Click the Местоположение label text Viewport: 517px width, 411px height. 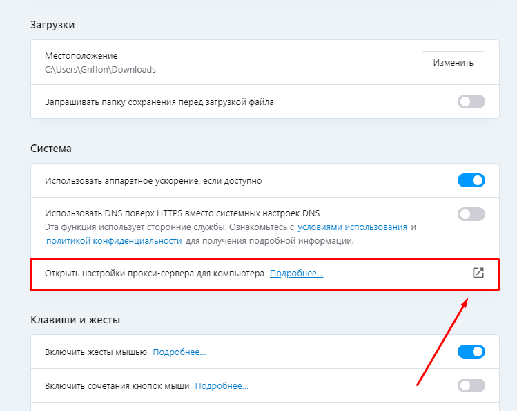[x=81, y=55]
